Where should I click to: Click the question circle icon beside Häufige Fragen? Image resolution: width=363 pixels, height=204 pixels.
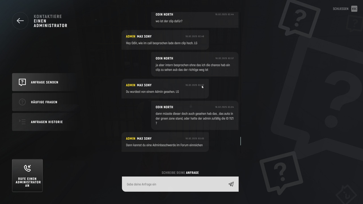coord(22,102)
